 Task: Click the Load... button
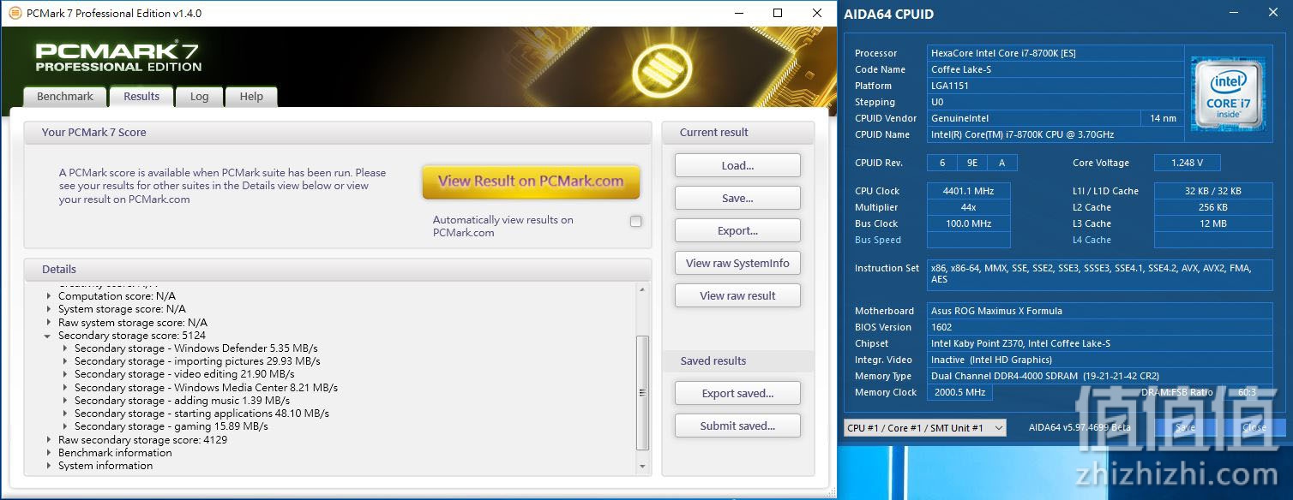tap(737, 165)
